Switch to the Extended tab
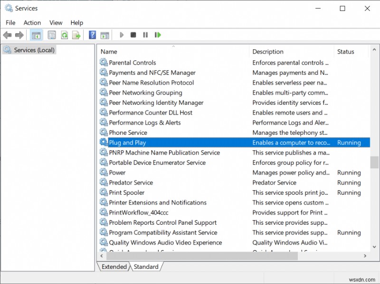380x284 pixels. [114, 266]
